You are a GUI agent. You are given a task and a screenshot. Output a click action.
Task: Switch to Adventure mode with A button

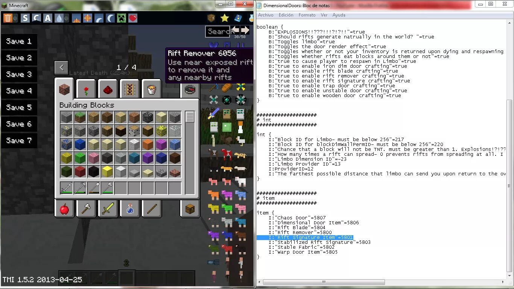click(48, 18)
